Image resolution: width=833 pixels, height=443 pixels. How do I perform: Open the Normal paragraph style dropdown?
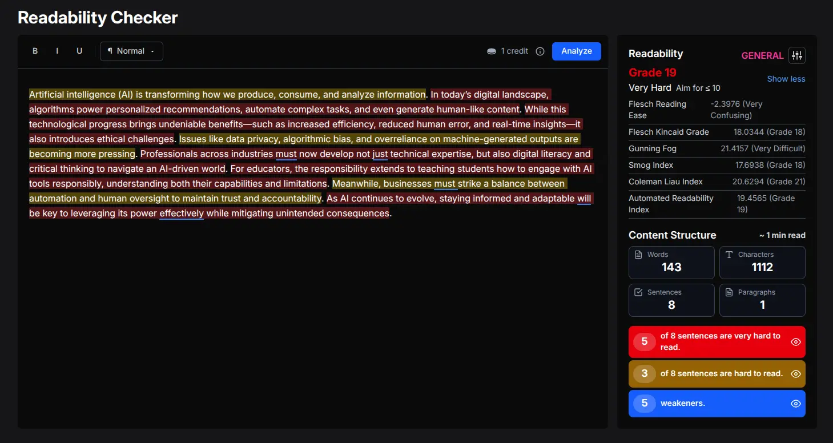point(131,51)
